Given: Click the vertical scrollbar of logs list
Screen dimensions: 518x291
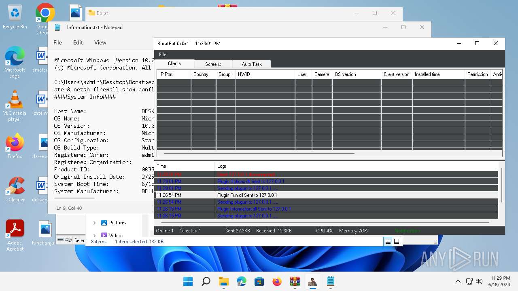Looking at the screenshot, I should coord(501,186).
